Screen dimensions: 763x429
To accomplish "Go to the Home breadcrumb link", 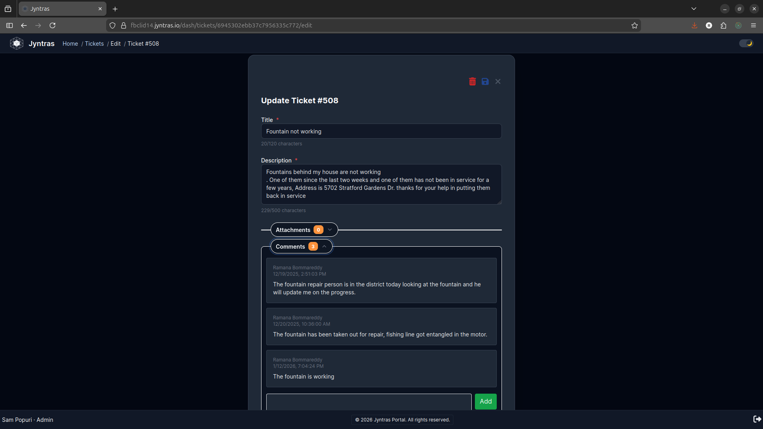I will pyautogui.click(x=70, y=44).
